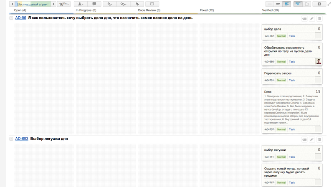The image size is (334, 187).
Task: Click the comment speech bubble icon
Action: pyautogui.click(x=94, y=4)
